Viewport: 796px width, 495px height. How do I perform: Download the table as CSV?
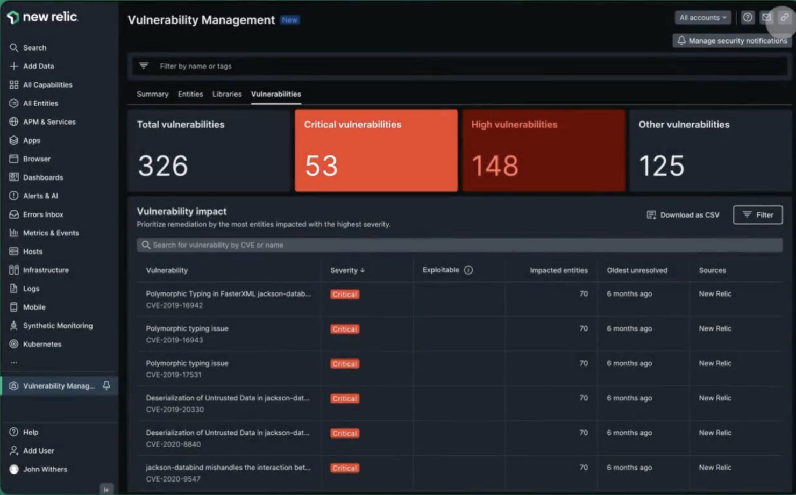point(683,214)
